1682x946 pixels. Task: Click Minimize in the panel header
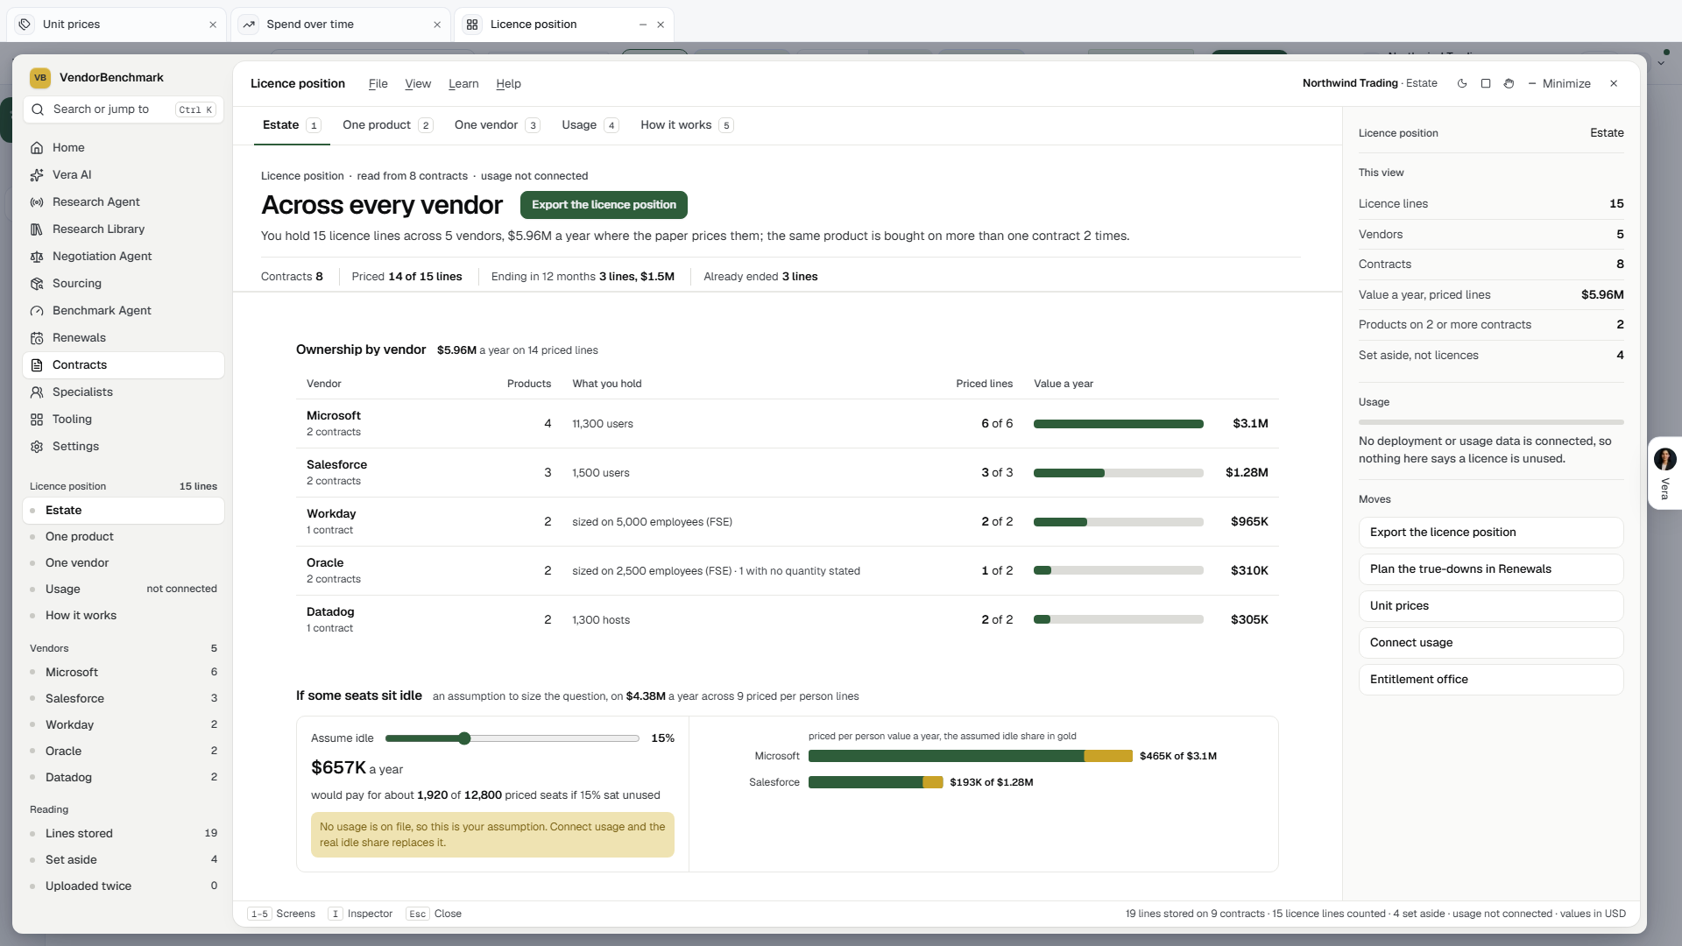(x=1559, y=84)
